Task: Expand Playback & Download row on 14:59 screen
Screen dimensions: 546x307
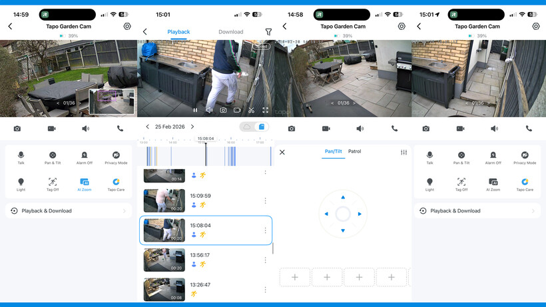Action: pos(69,211)
